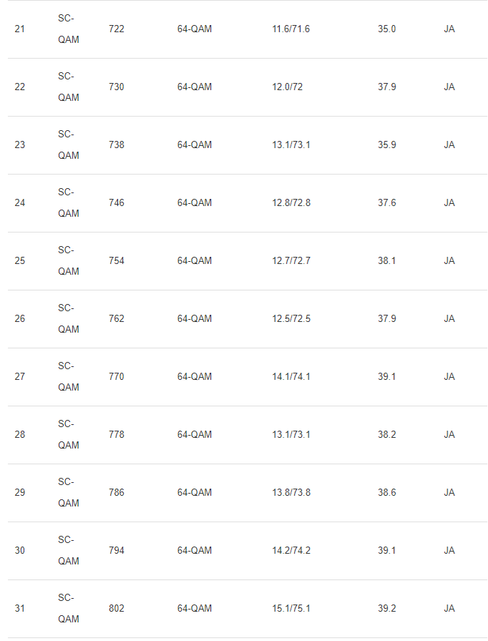Select the 35.0 signal value
The height and width of the screenshot is (641, 488).
click(x=386, y=29)
